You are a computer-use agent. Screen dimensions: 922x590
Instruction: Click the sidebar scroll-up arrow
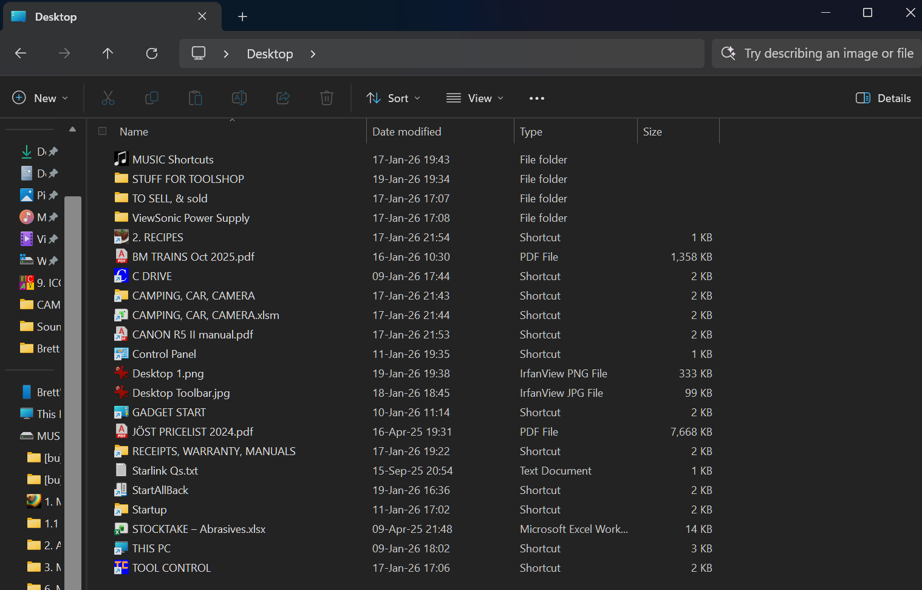click(x=73, y=129)
